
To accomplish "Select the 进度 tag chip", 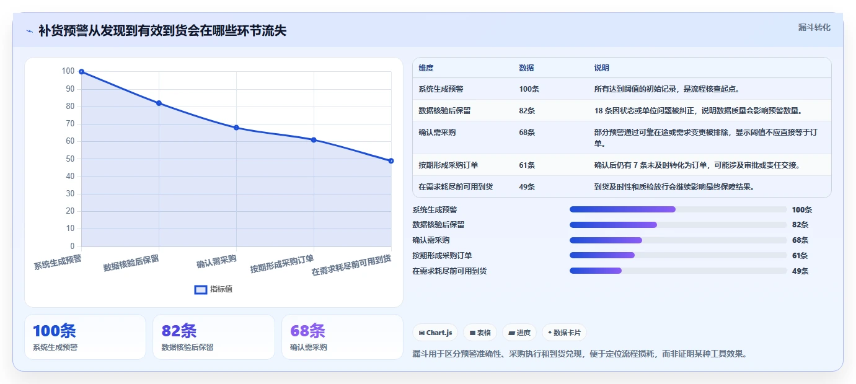I will [519, 333].
